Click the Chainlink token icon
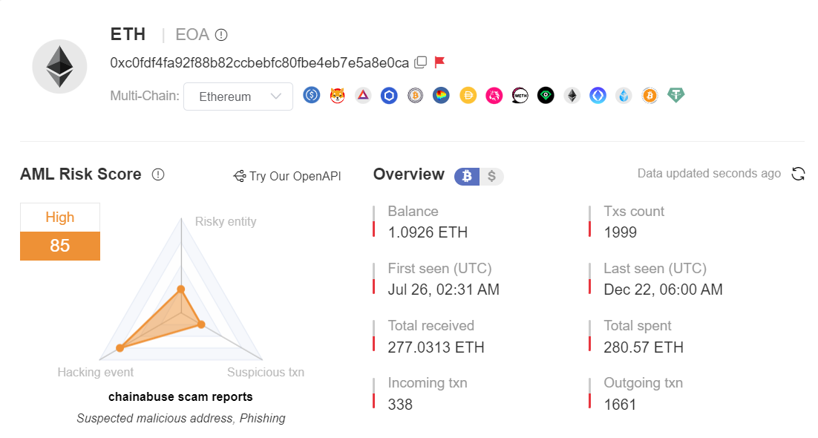This screenshot has width=818, height=438. coord(390,95)
